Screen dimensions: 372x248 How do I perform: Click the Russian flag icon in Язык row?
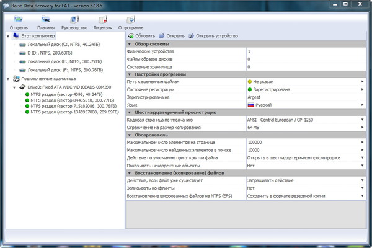pyautogui.click(x=250, y=105)
